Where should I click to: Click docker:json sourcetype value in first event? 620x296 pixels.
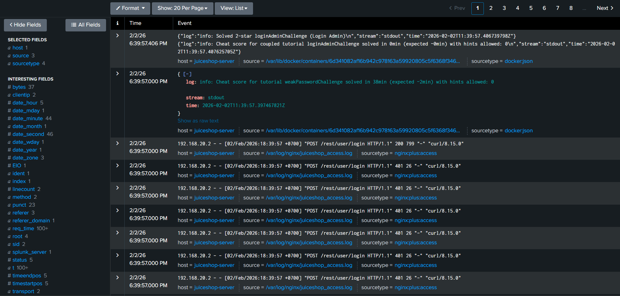(x=519, y=61)
